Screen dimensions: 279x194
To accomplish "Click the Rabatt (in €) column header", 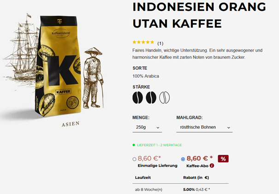I will point(196,177).
